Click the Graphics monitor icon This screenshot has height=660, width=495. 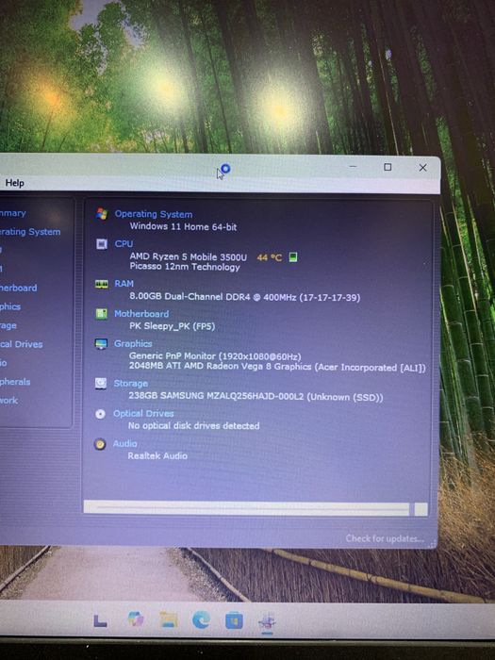[x=101, y=344]
